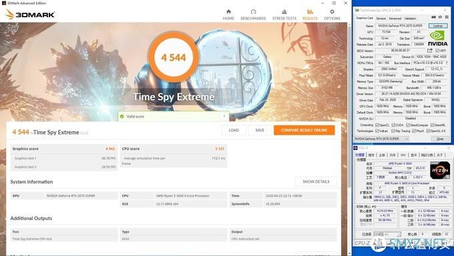Select the CPU-Z SPD tab

(403, 155)
